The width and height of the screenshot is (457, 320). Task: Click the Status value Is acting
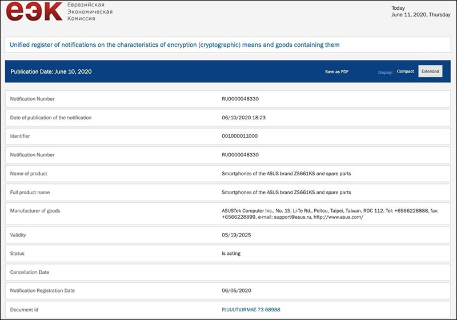pos(231,253)
